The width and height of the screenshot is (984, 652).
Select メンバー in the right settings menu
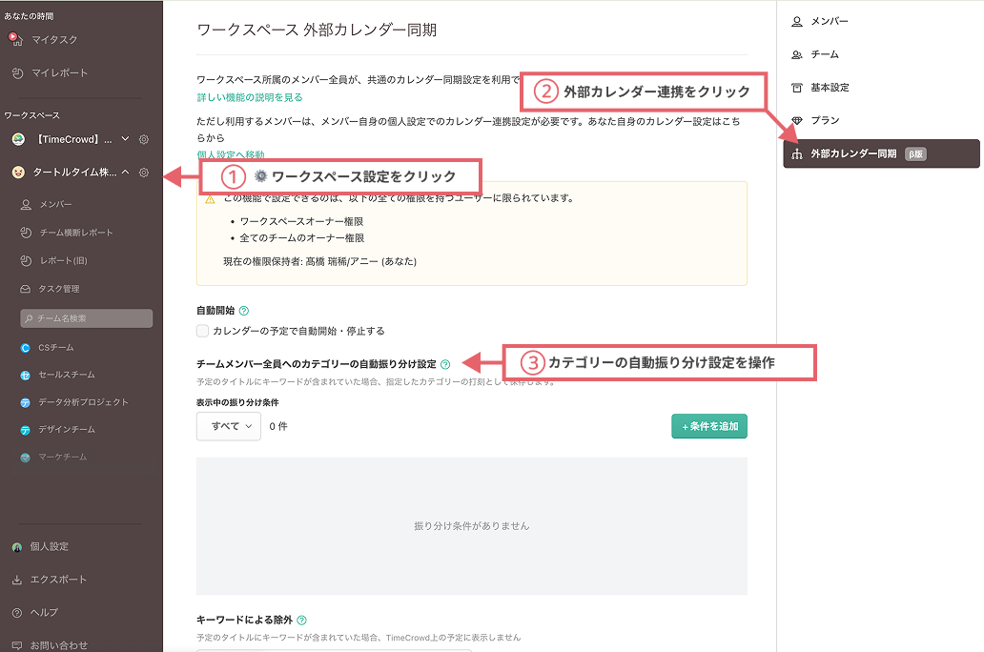click(829, 21)
